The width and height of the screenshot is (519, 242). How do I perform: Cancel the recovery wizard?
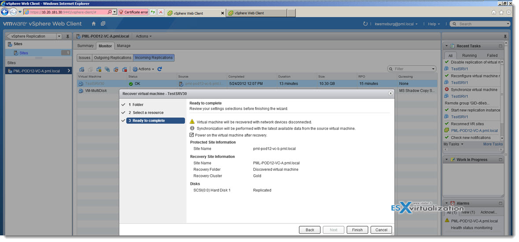(381, 230)
